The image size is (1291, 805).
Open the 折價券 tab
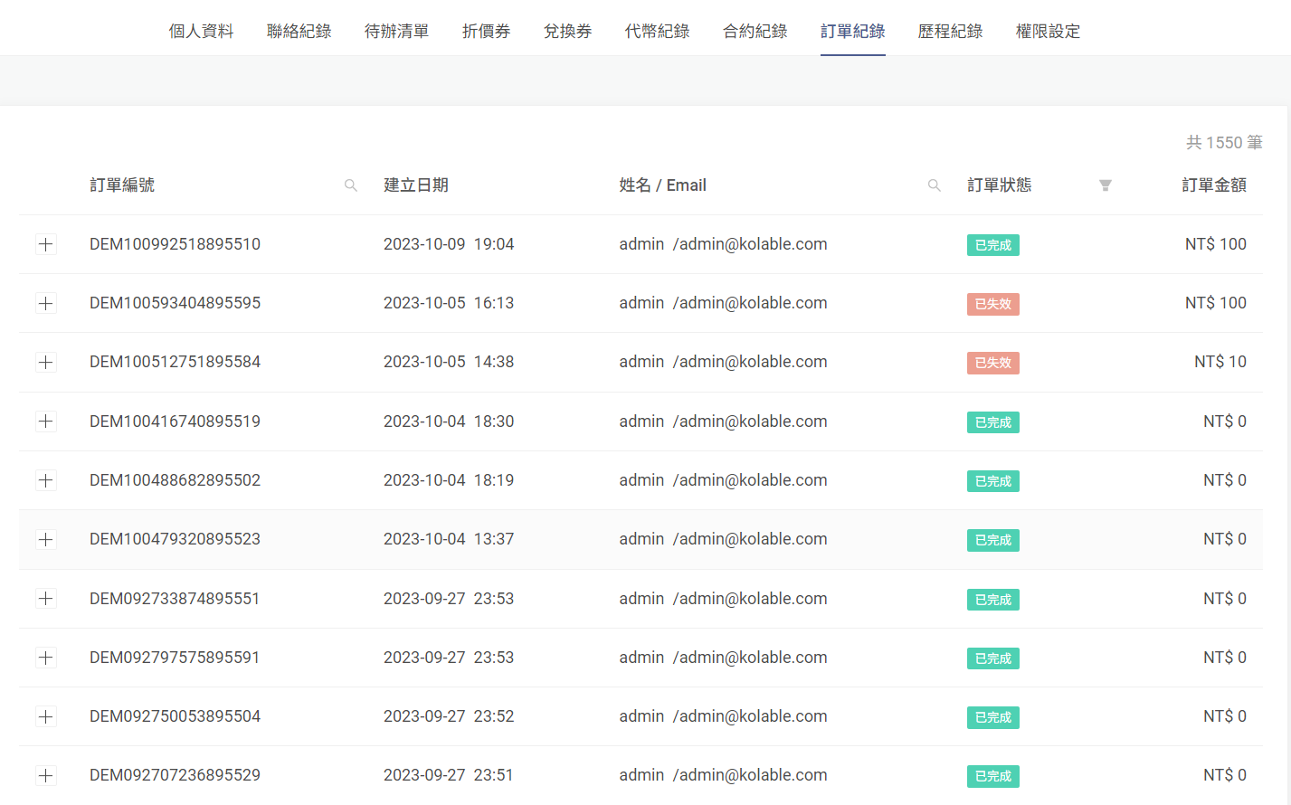[486, 32]
